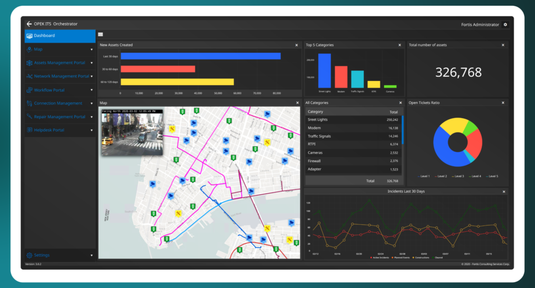
Task: Click the Assets Management Portal icon
Action: point(29,63)
